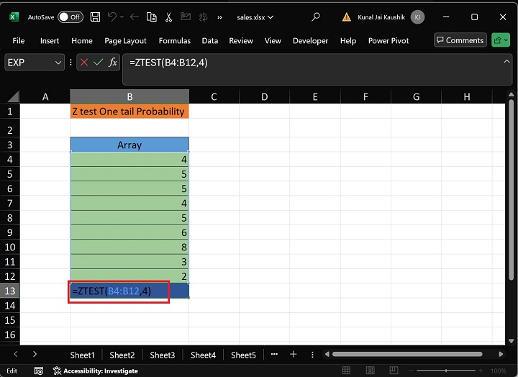Switch to the Home ribbon tab
The image size is (518, 377).
click(82, 40)
